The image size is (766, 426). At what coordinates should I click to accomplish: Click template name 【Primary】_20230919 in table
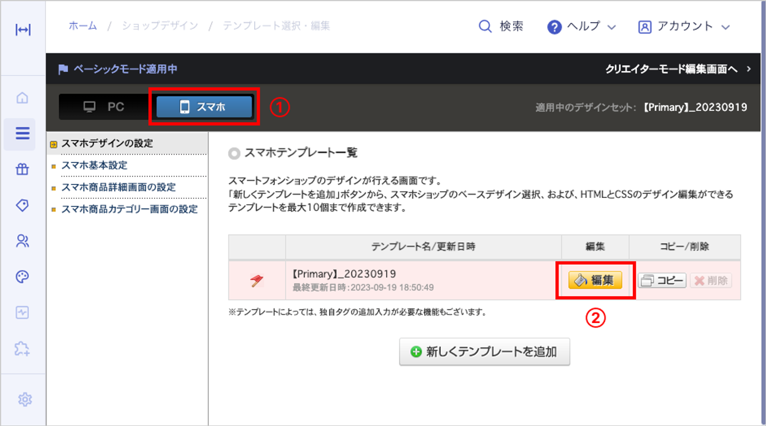[344, 274]
